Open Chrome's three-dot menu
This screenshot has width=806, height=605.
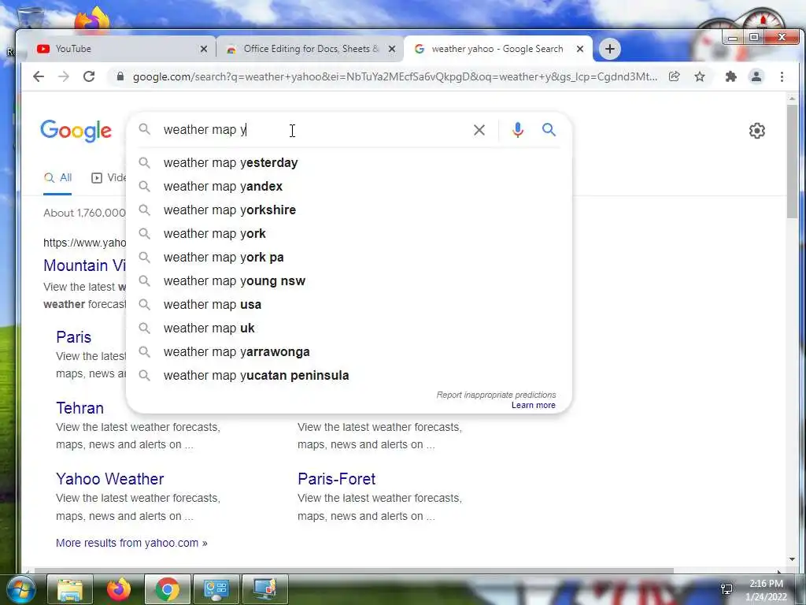782,76
